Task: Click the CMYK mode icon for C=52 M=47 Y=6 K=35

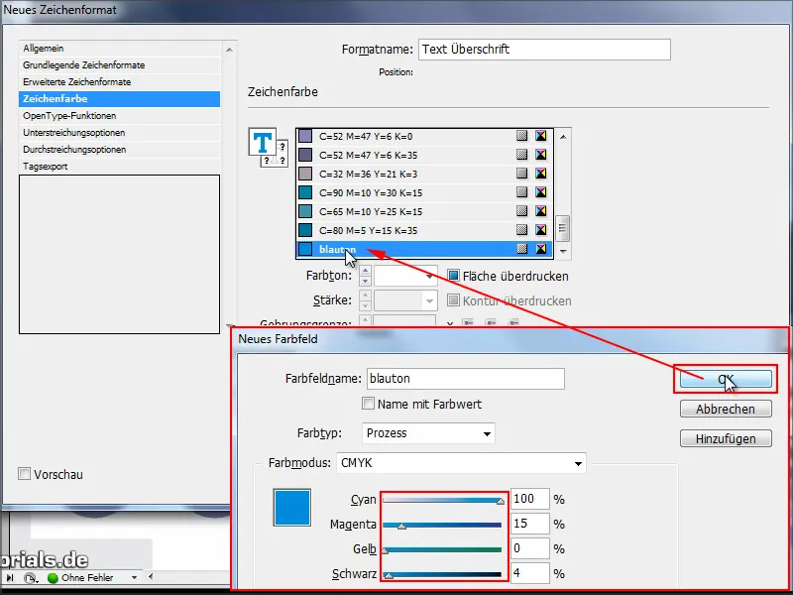Action: [x=540, y=155]
